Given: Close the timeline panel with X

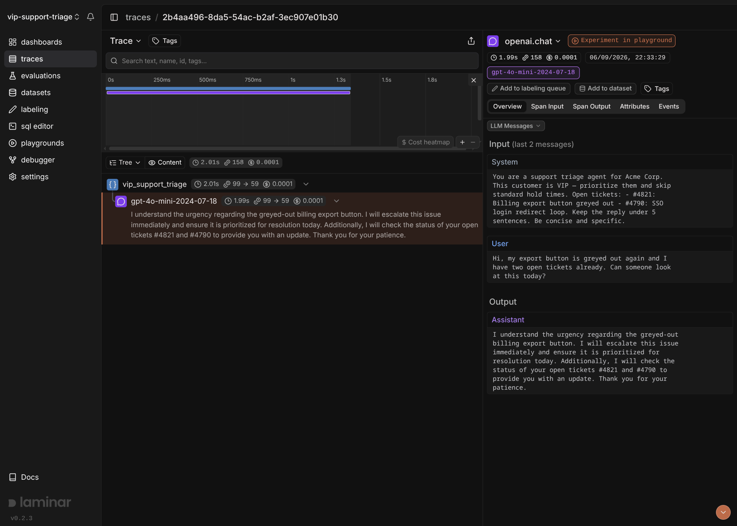Looking at the screenshot, I should click(x=474, y=80).
